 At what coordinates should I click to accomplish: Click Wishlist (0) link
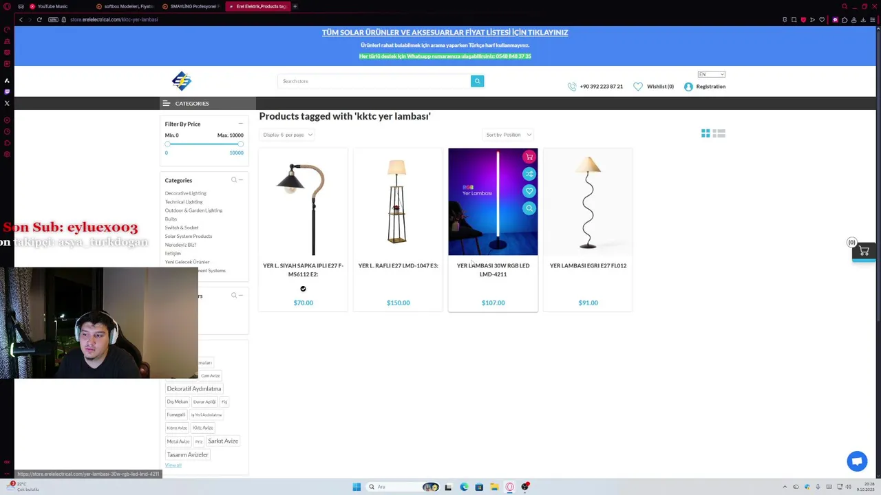point(660,87)
